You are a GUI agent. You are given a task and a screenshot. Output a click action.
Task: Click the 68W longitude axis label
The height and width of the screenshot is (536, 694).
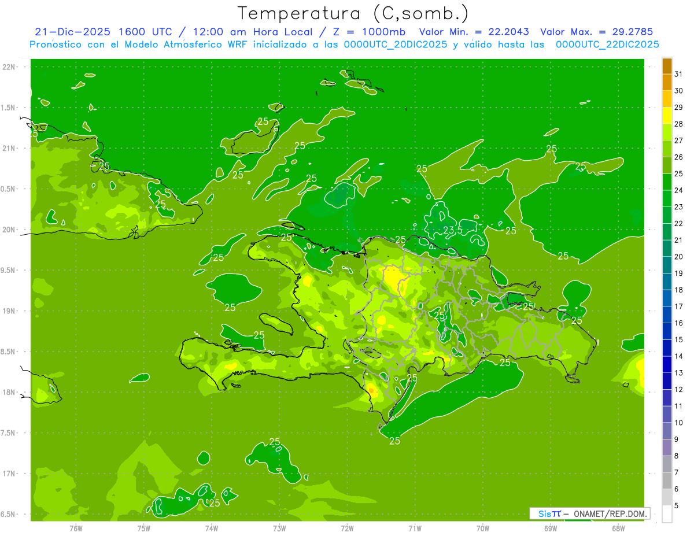point(618,528)
